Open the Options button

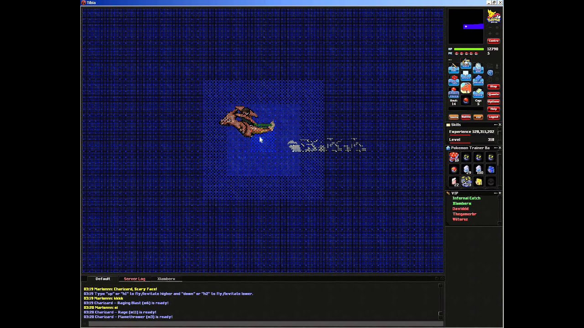point(493,102)
